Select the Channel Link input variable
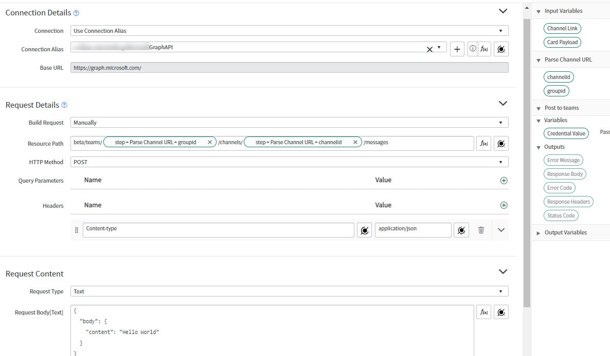The image size is (610, 356). tap(562, 28)
